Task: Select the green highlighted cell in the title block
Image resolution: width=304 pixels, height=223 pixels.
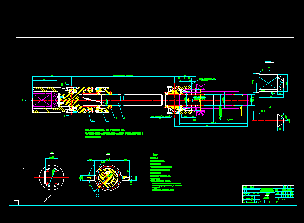Action: [267, 190]
